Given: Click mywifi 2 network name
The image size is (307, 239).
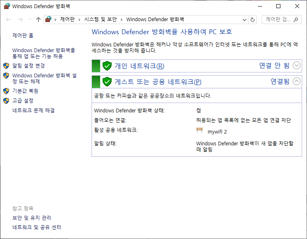Looking at the screenshot, I should (217, 132).
